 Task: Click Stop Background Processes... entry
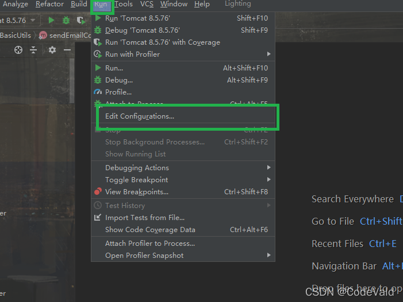click(x=183, y=142)
